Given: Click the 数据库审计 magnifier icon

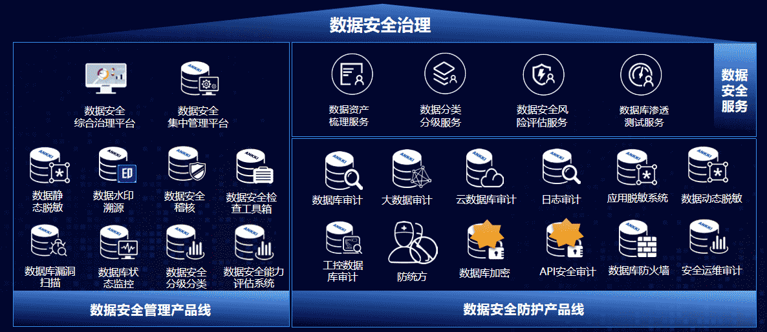Looking at the screenshot, I should tap(343, 171).
